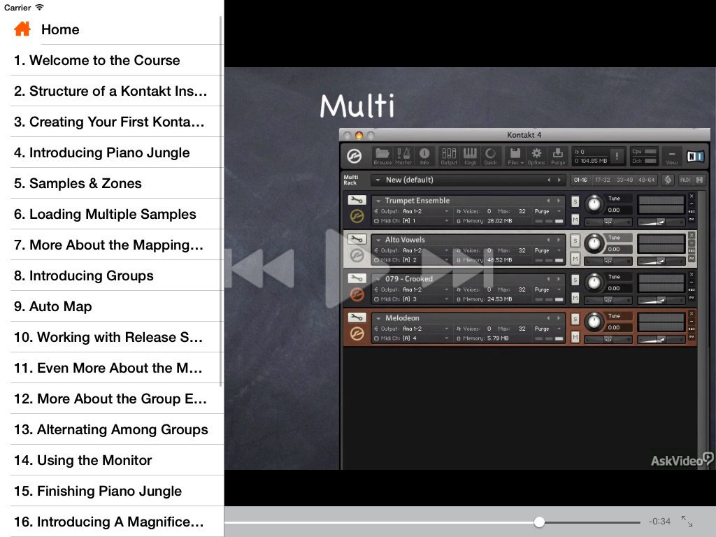Open Trumpet Ensemble wrench edit icon

(x=357, y=200)
